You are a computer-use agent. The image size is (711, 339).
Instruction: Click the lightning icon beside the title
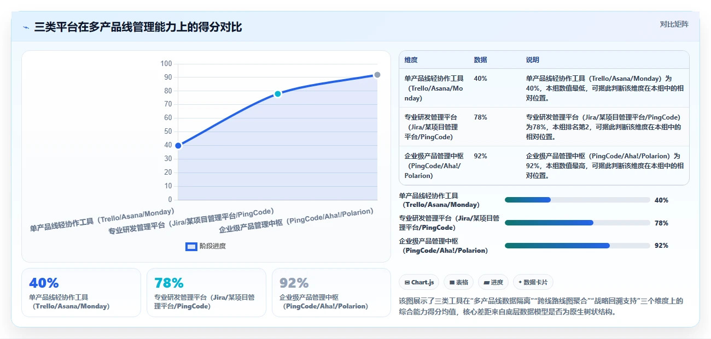(26, 27)
